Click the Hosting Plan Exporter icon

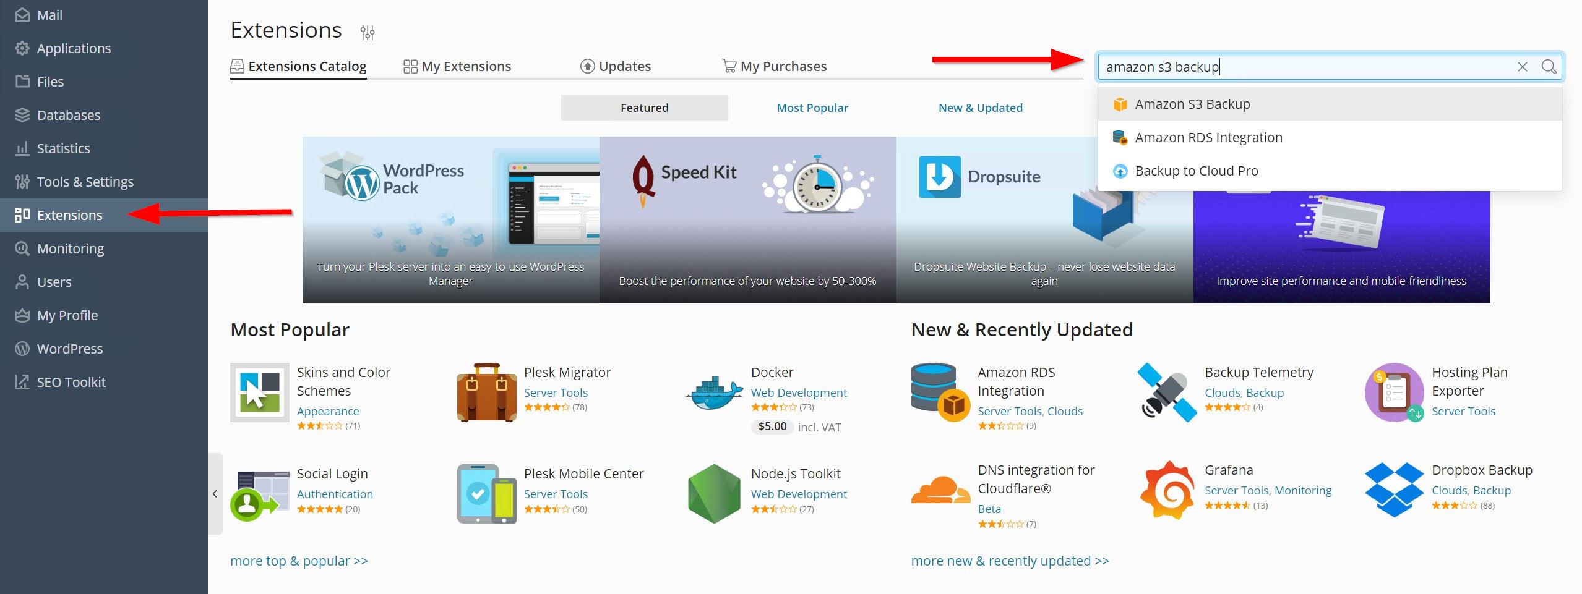[x=1395, y=392]
